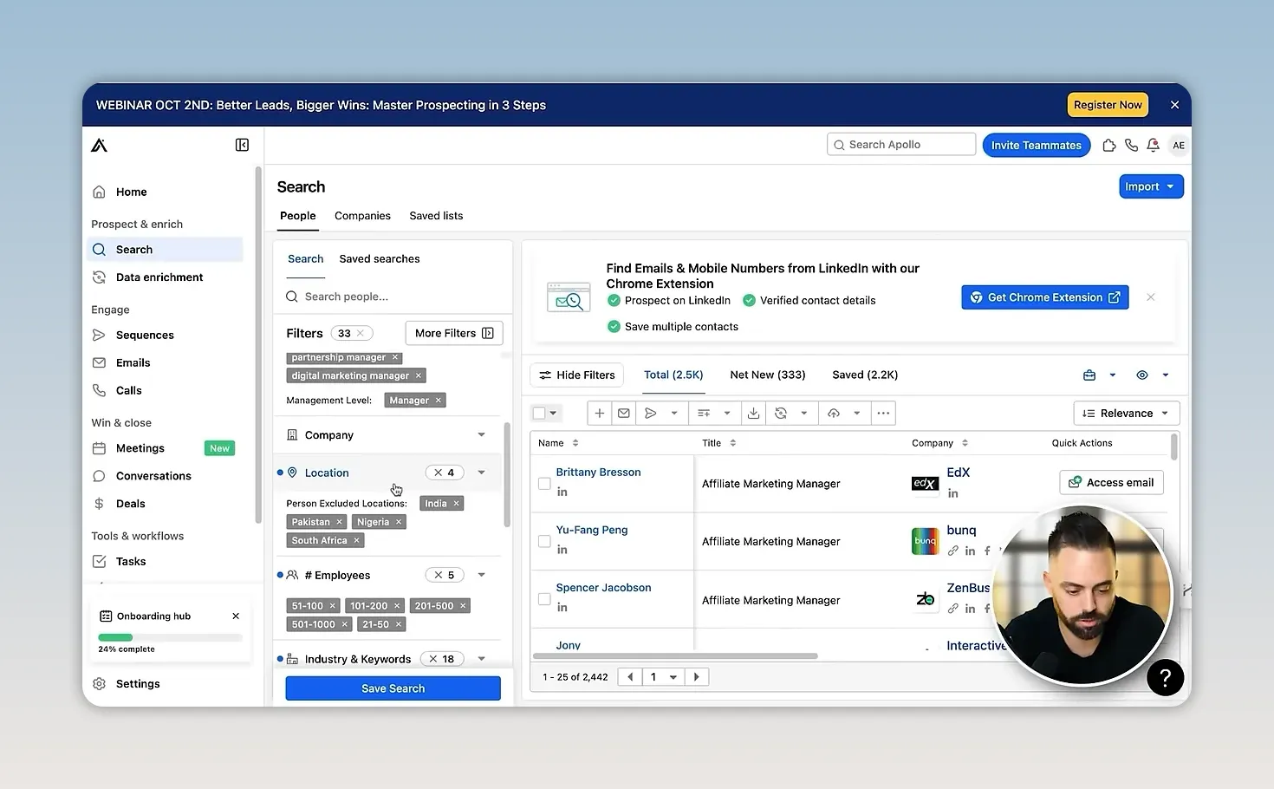Viewport: 1274px width, 789px height.
Task: Click the paper-plane sequence icon in toolbar
Action: point(651,414)
